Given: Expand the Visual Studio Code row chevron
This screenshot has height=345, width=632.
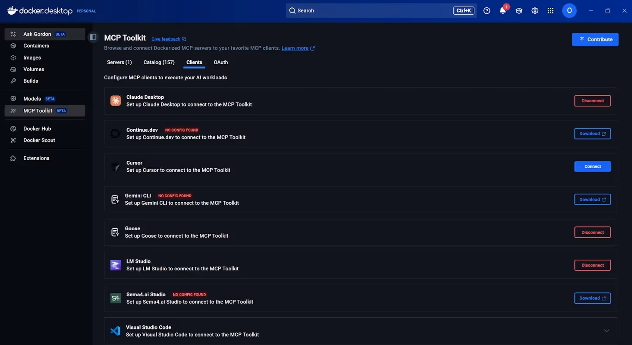Looking at the screenshot, I should [x=607, y=331].
